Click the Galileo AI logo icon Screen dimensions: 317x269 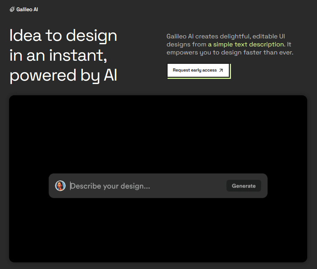(12, 9)
